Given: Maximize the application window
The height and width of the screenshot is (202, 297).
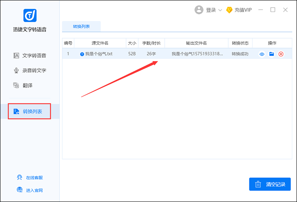Looking at the screenshot, I should [x=273, y=10].
